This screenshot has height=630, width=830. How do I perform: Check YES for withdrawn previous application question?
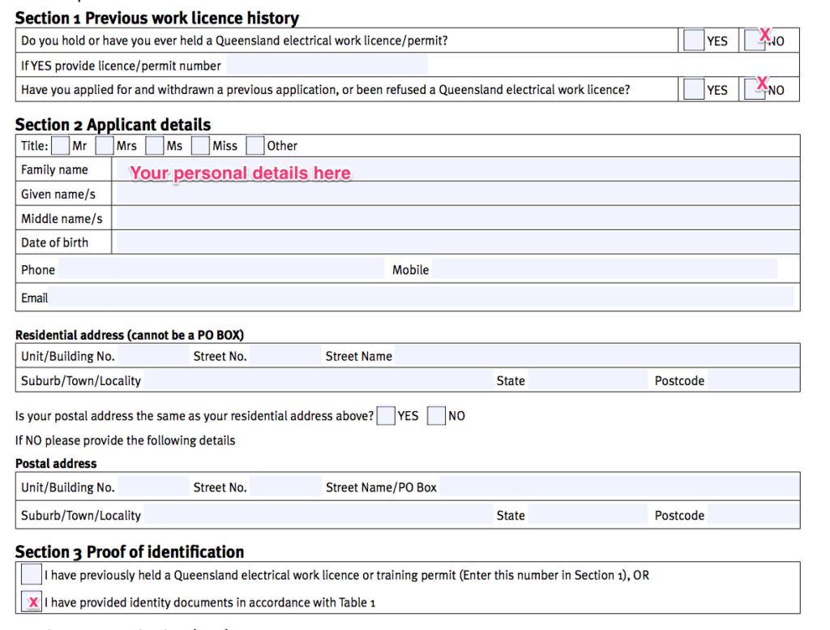[694, 89]
